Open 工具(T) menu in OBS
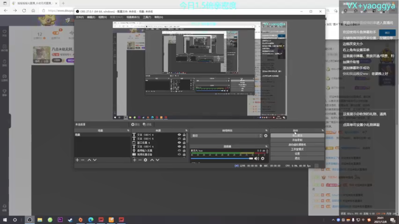Viewport: 399px width, 224px height. click(x=147, y=17)
